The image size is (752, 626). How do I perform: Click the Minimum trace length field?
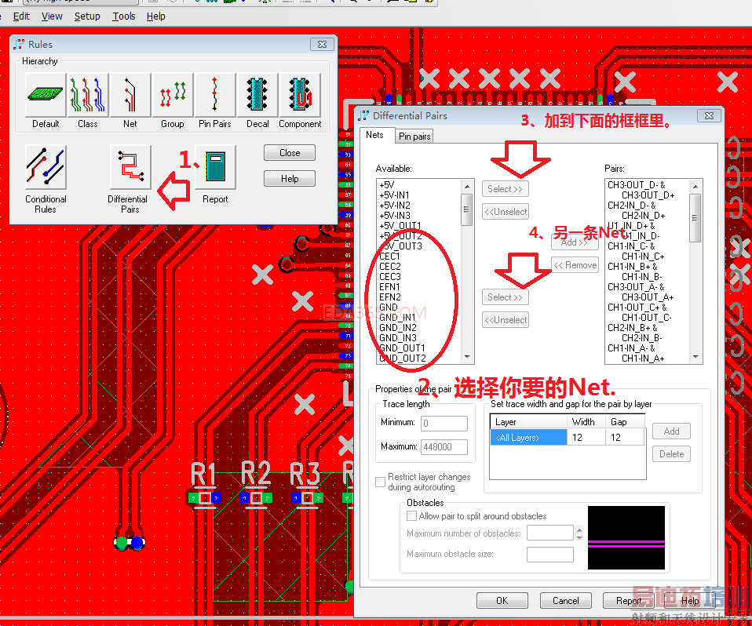pos(444,424)
